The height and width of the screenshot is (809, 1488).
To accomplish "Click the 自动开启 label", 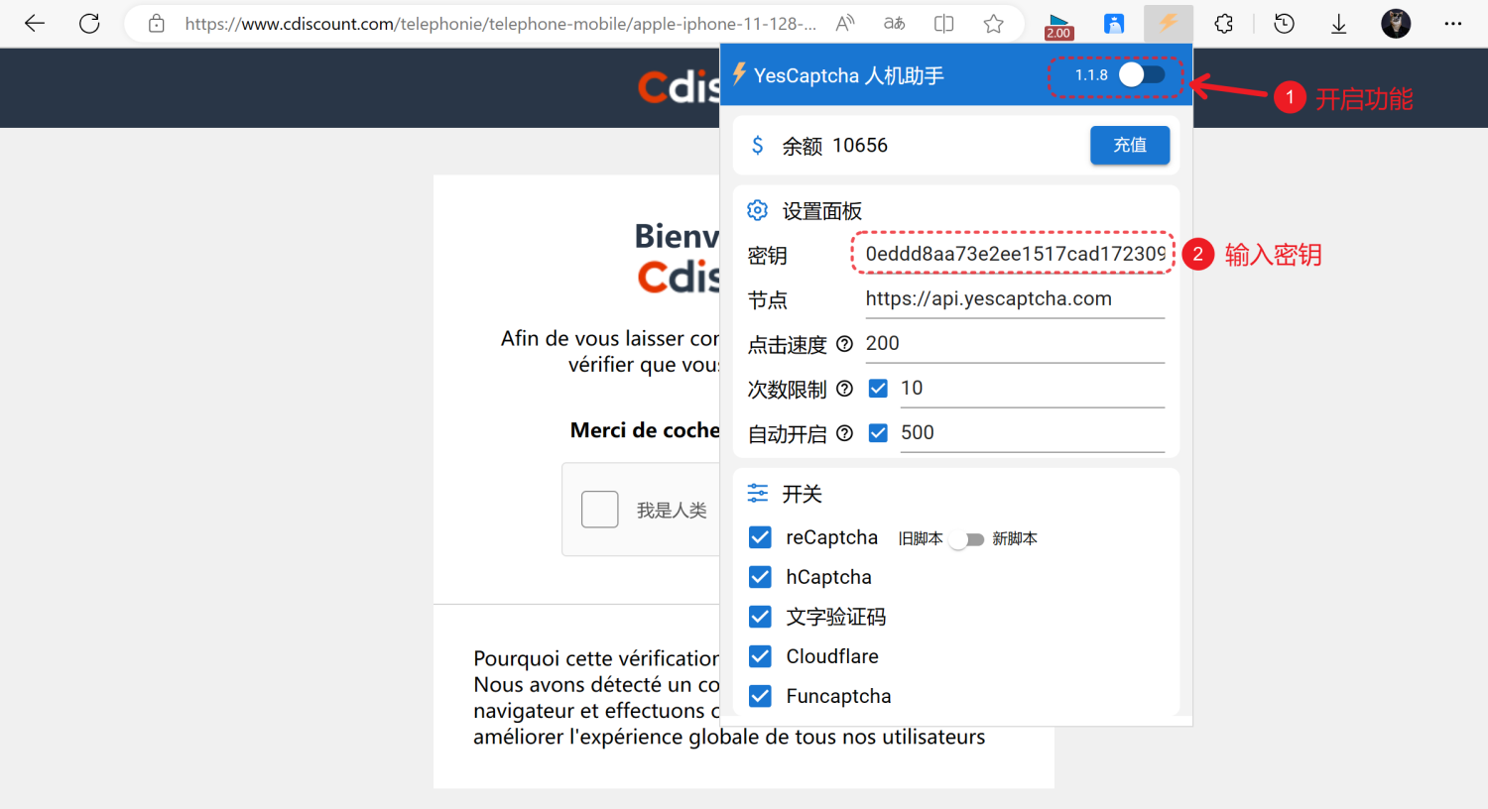I will click(788, 434).
